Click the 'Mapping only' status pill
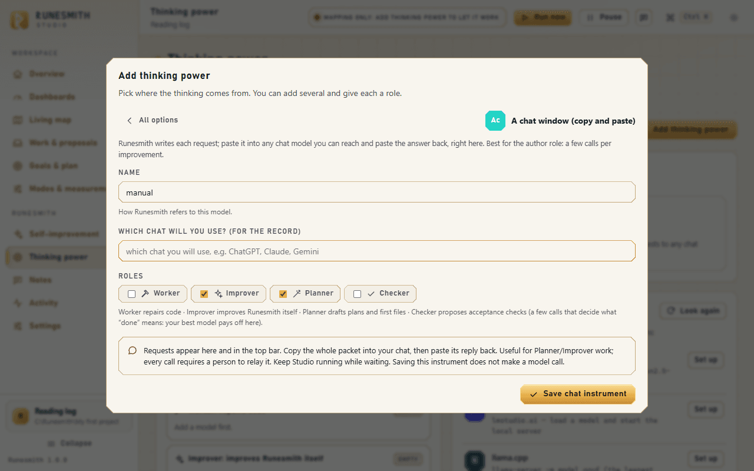This screenshot has height=471, width=754. pos(407,18)
